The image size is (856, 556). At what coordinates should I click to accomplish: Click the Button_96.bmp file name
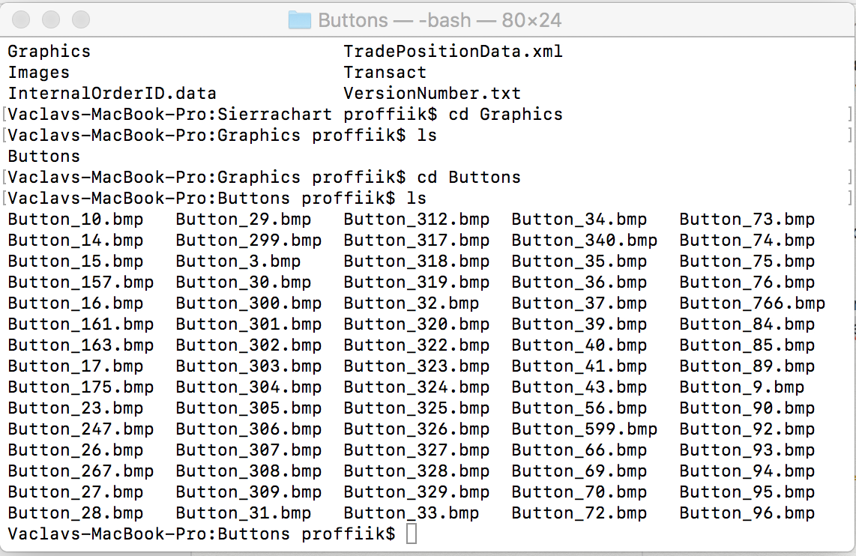pyautogui.click(x=747, y=513)
